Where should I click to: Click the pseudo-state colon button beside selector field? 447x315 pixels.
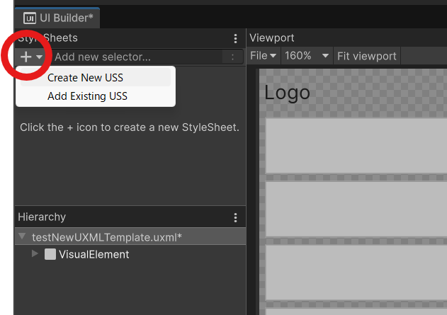pos(232,57)
